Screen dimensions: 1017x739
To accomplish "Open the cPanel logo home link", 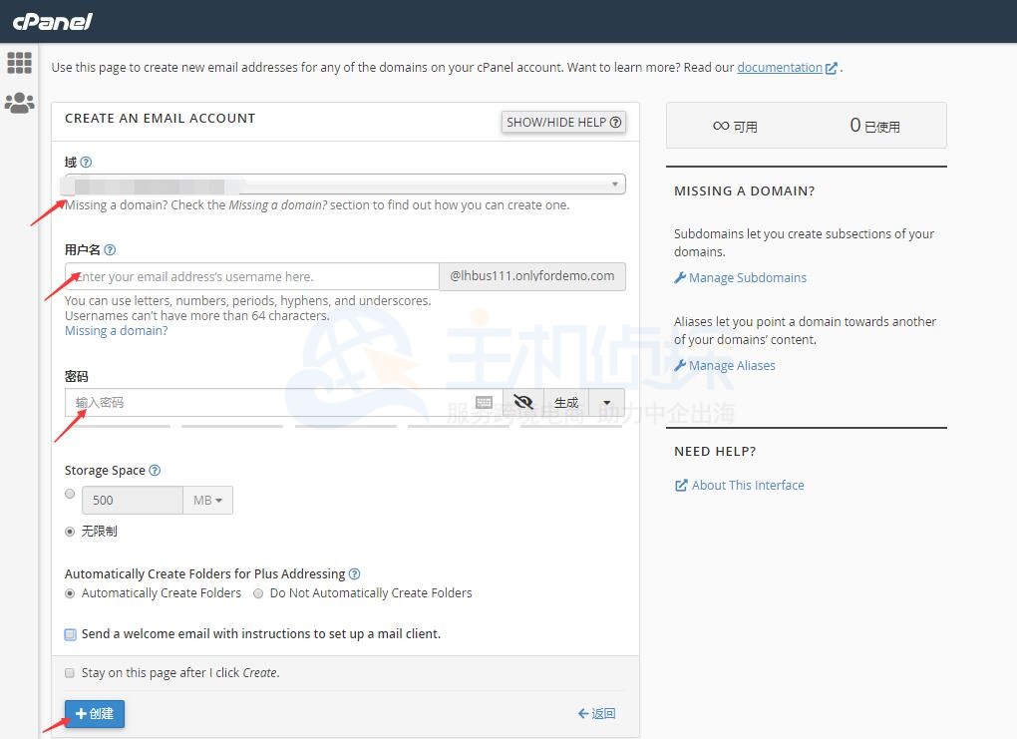I will (x=53, y=21).
